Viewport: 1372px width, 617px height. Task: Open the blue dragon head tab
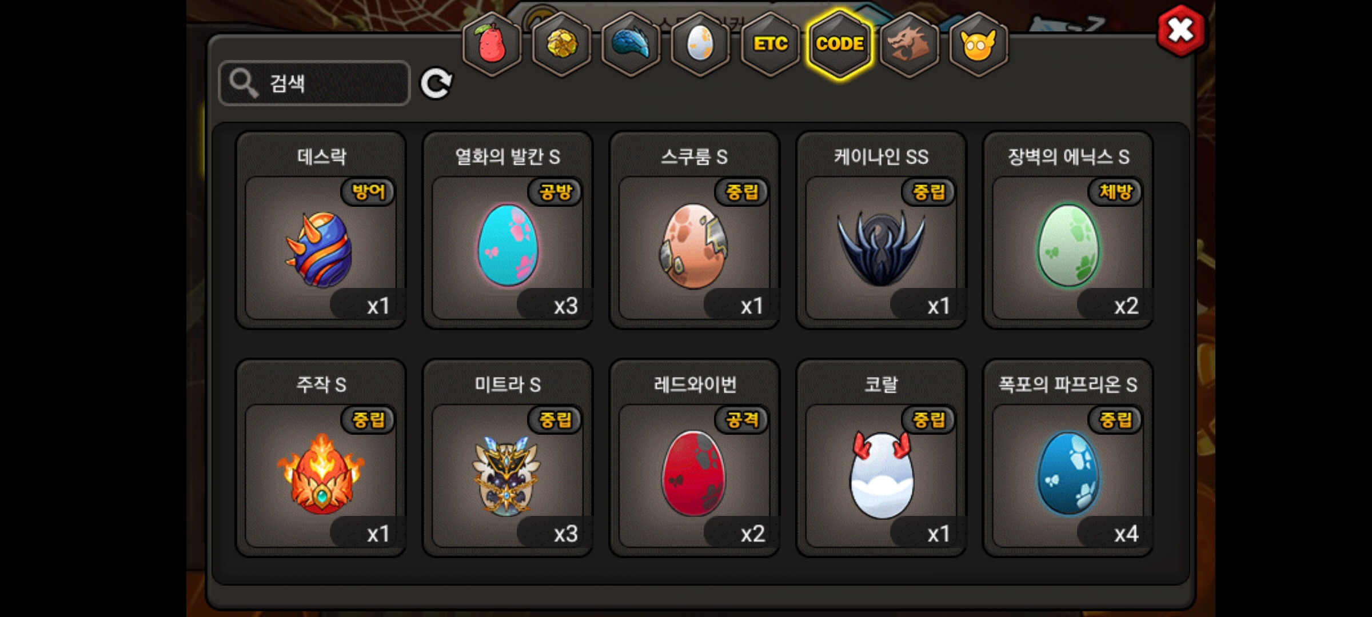tap(631, 43)
